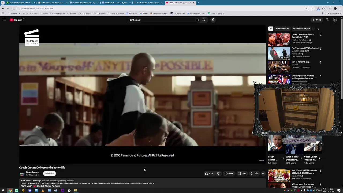Open File Explorer from the taskbar
This screenshot has height=193, width=343.
pos(76,190)
